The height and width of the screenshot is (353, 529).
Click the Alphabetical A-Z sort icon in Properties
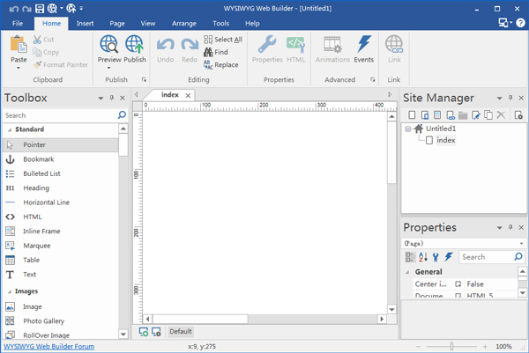pyautogui.click(x=423, y=257)
